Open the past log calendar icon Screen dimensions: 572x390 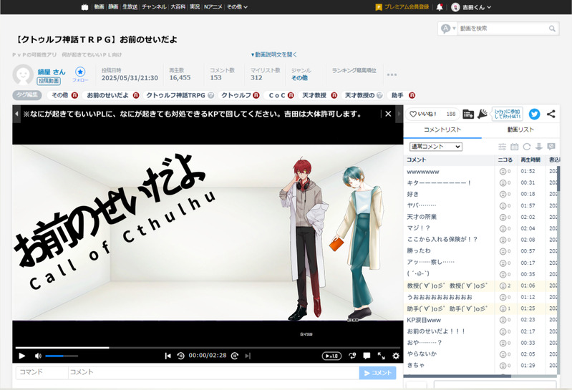[x=514, y=147]
